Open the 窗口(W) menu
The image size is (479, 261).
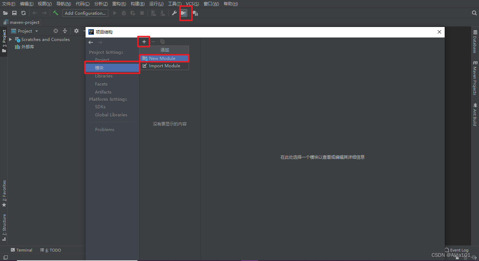(211, 4)
